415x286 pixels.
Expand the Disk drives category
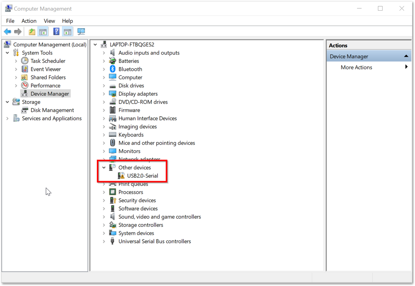tap(104, 85)
